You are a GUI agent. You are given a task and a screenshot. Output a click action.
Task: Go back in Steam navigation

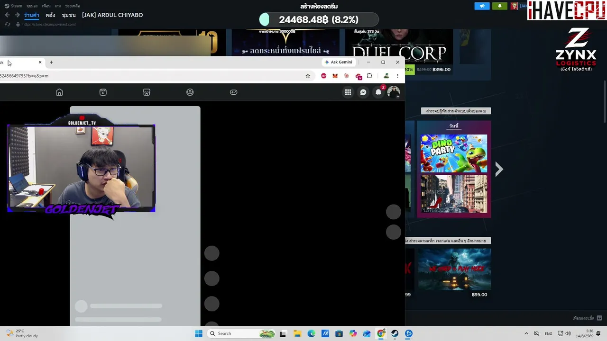tap(7, 15)
